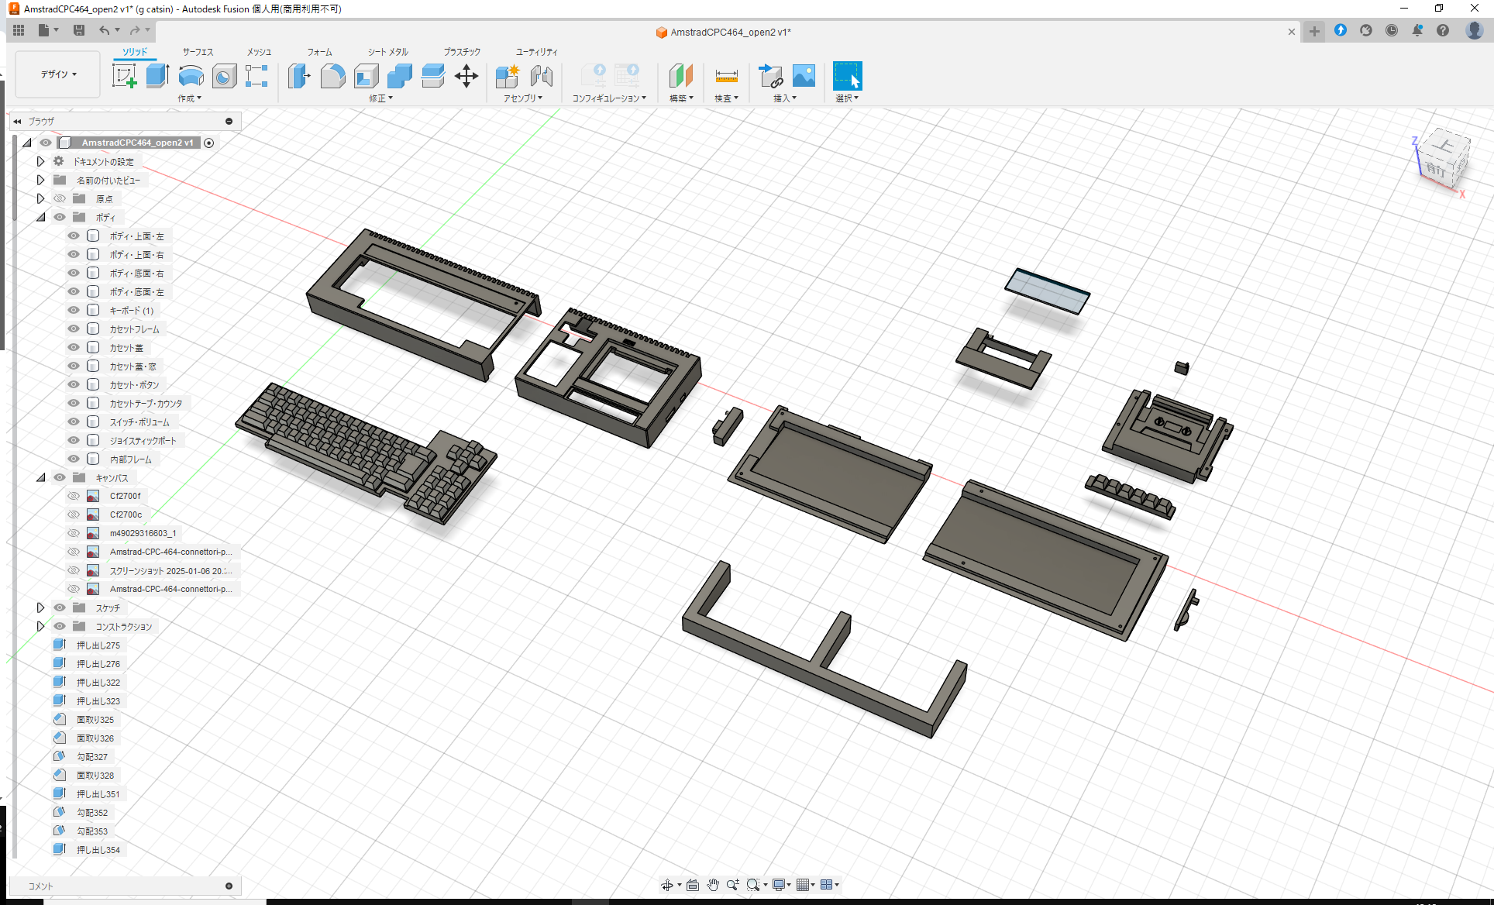The height and width of the screenshot is (905, 1494).
Task: Click the Create Sketch icon
Action: point(125,76)
